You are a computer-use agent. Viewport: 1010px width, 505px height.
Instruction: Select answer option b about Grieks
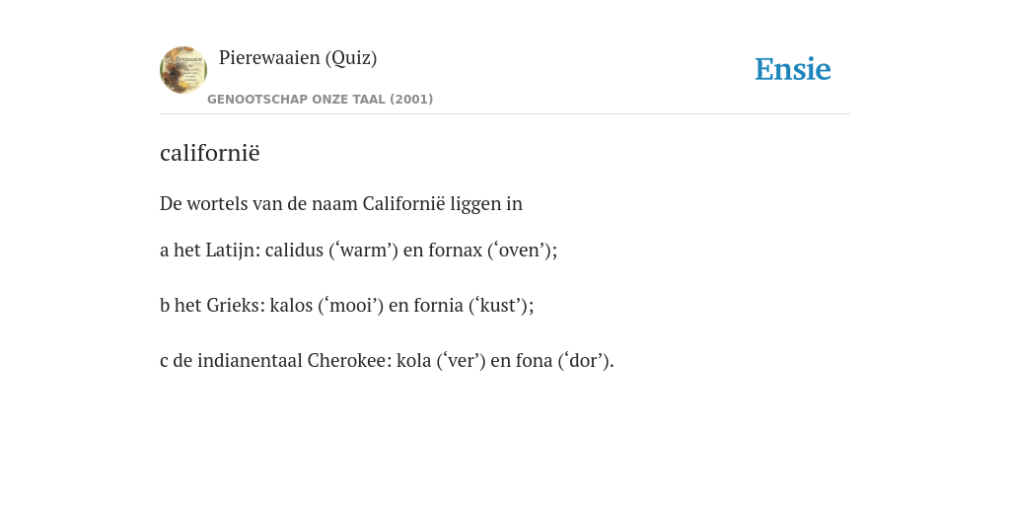(346, 306)
